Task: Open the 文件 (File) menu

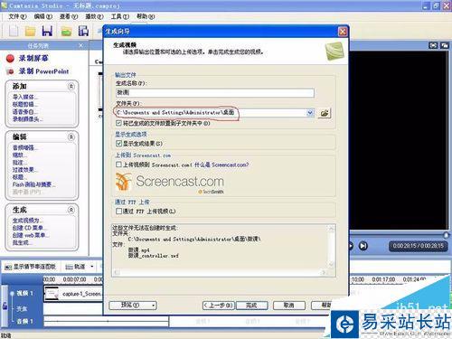Action: pos(17,16)
